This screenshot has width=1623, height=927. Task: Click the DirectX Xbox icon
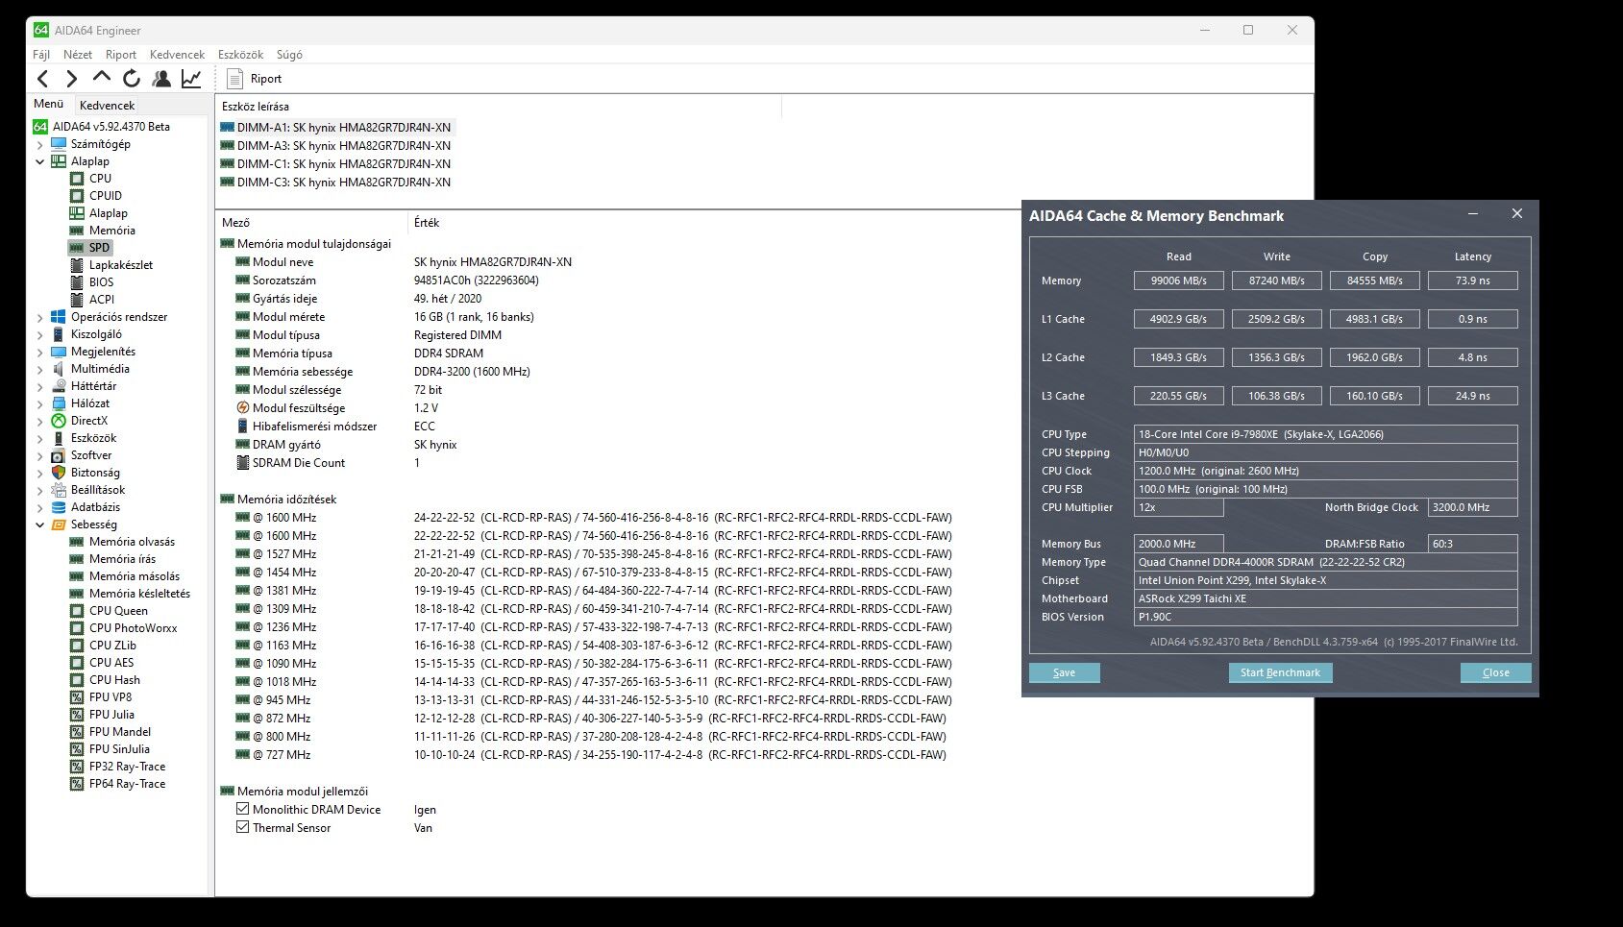point(59,421)
